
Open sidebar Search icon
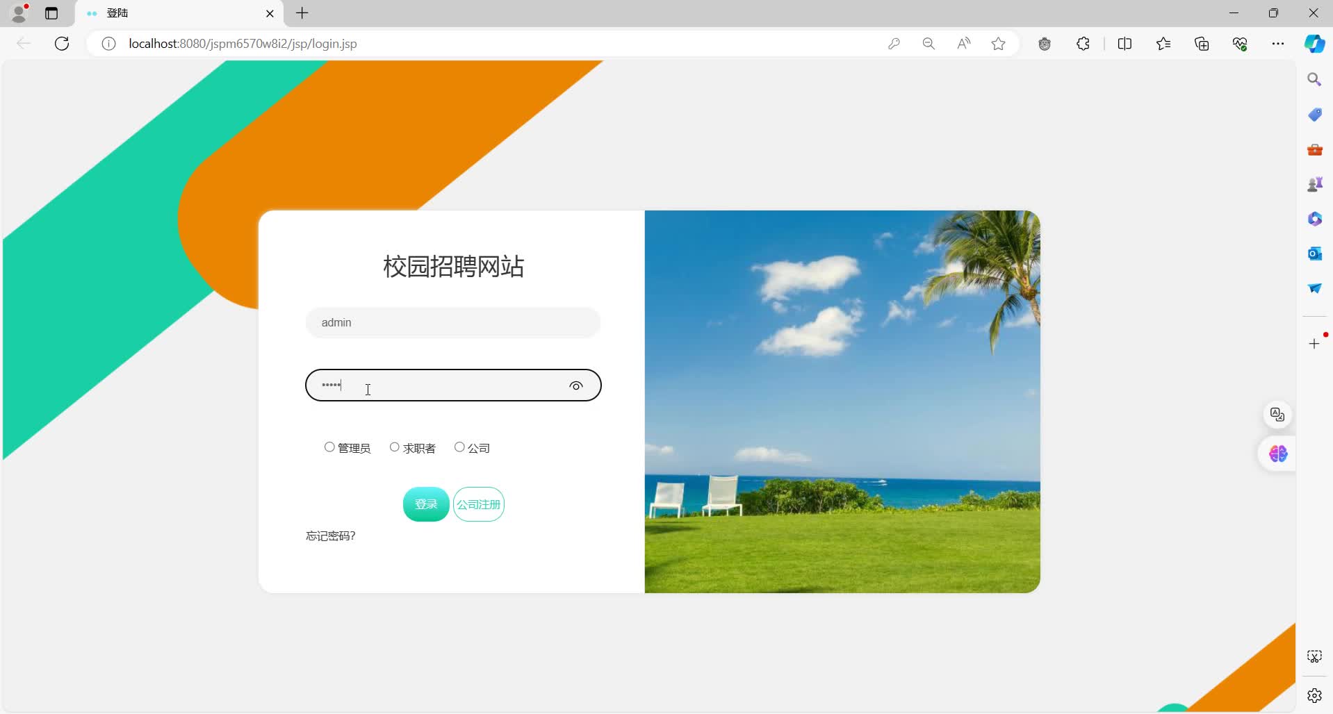(x=1314, y=80)
